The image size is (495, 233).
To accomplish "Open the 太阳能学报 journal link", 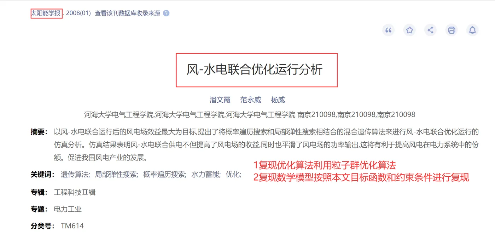I will [x=46, y=13].
